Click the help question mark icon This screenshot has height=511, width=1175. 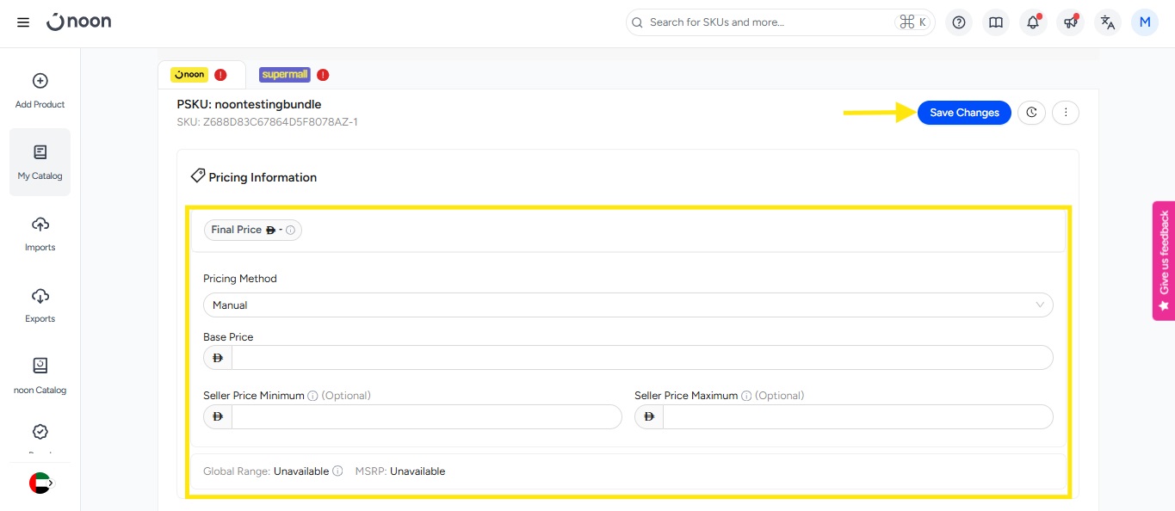[x=959, y=22]
